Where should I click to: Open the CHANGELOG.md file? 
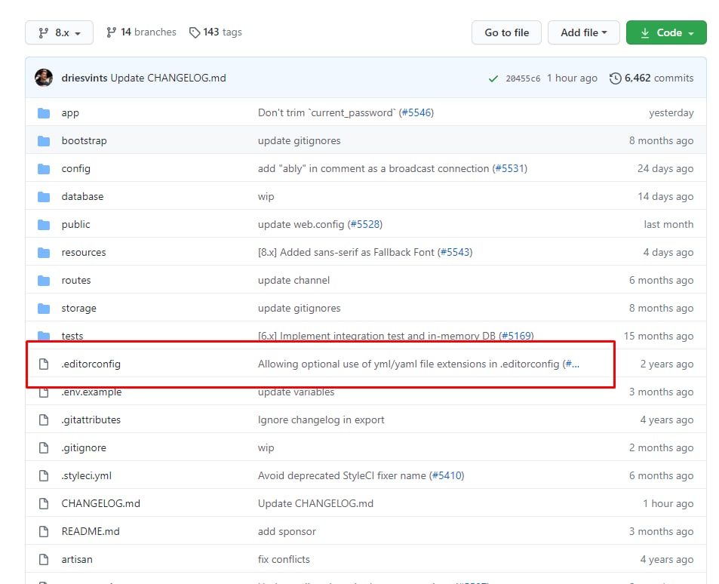[x=100, y=503]
